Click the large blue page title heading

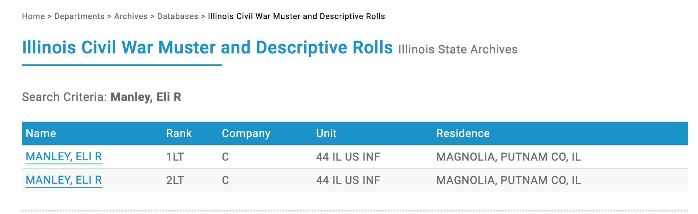[x=207, y=48]
